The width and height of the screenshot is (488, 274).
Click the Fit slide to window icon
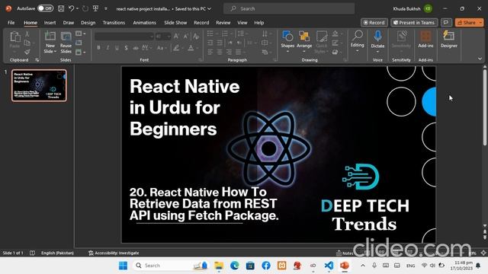coord(483,253)
